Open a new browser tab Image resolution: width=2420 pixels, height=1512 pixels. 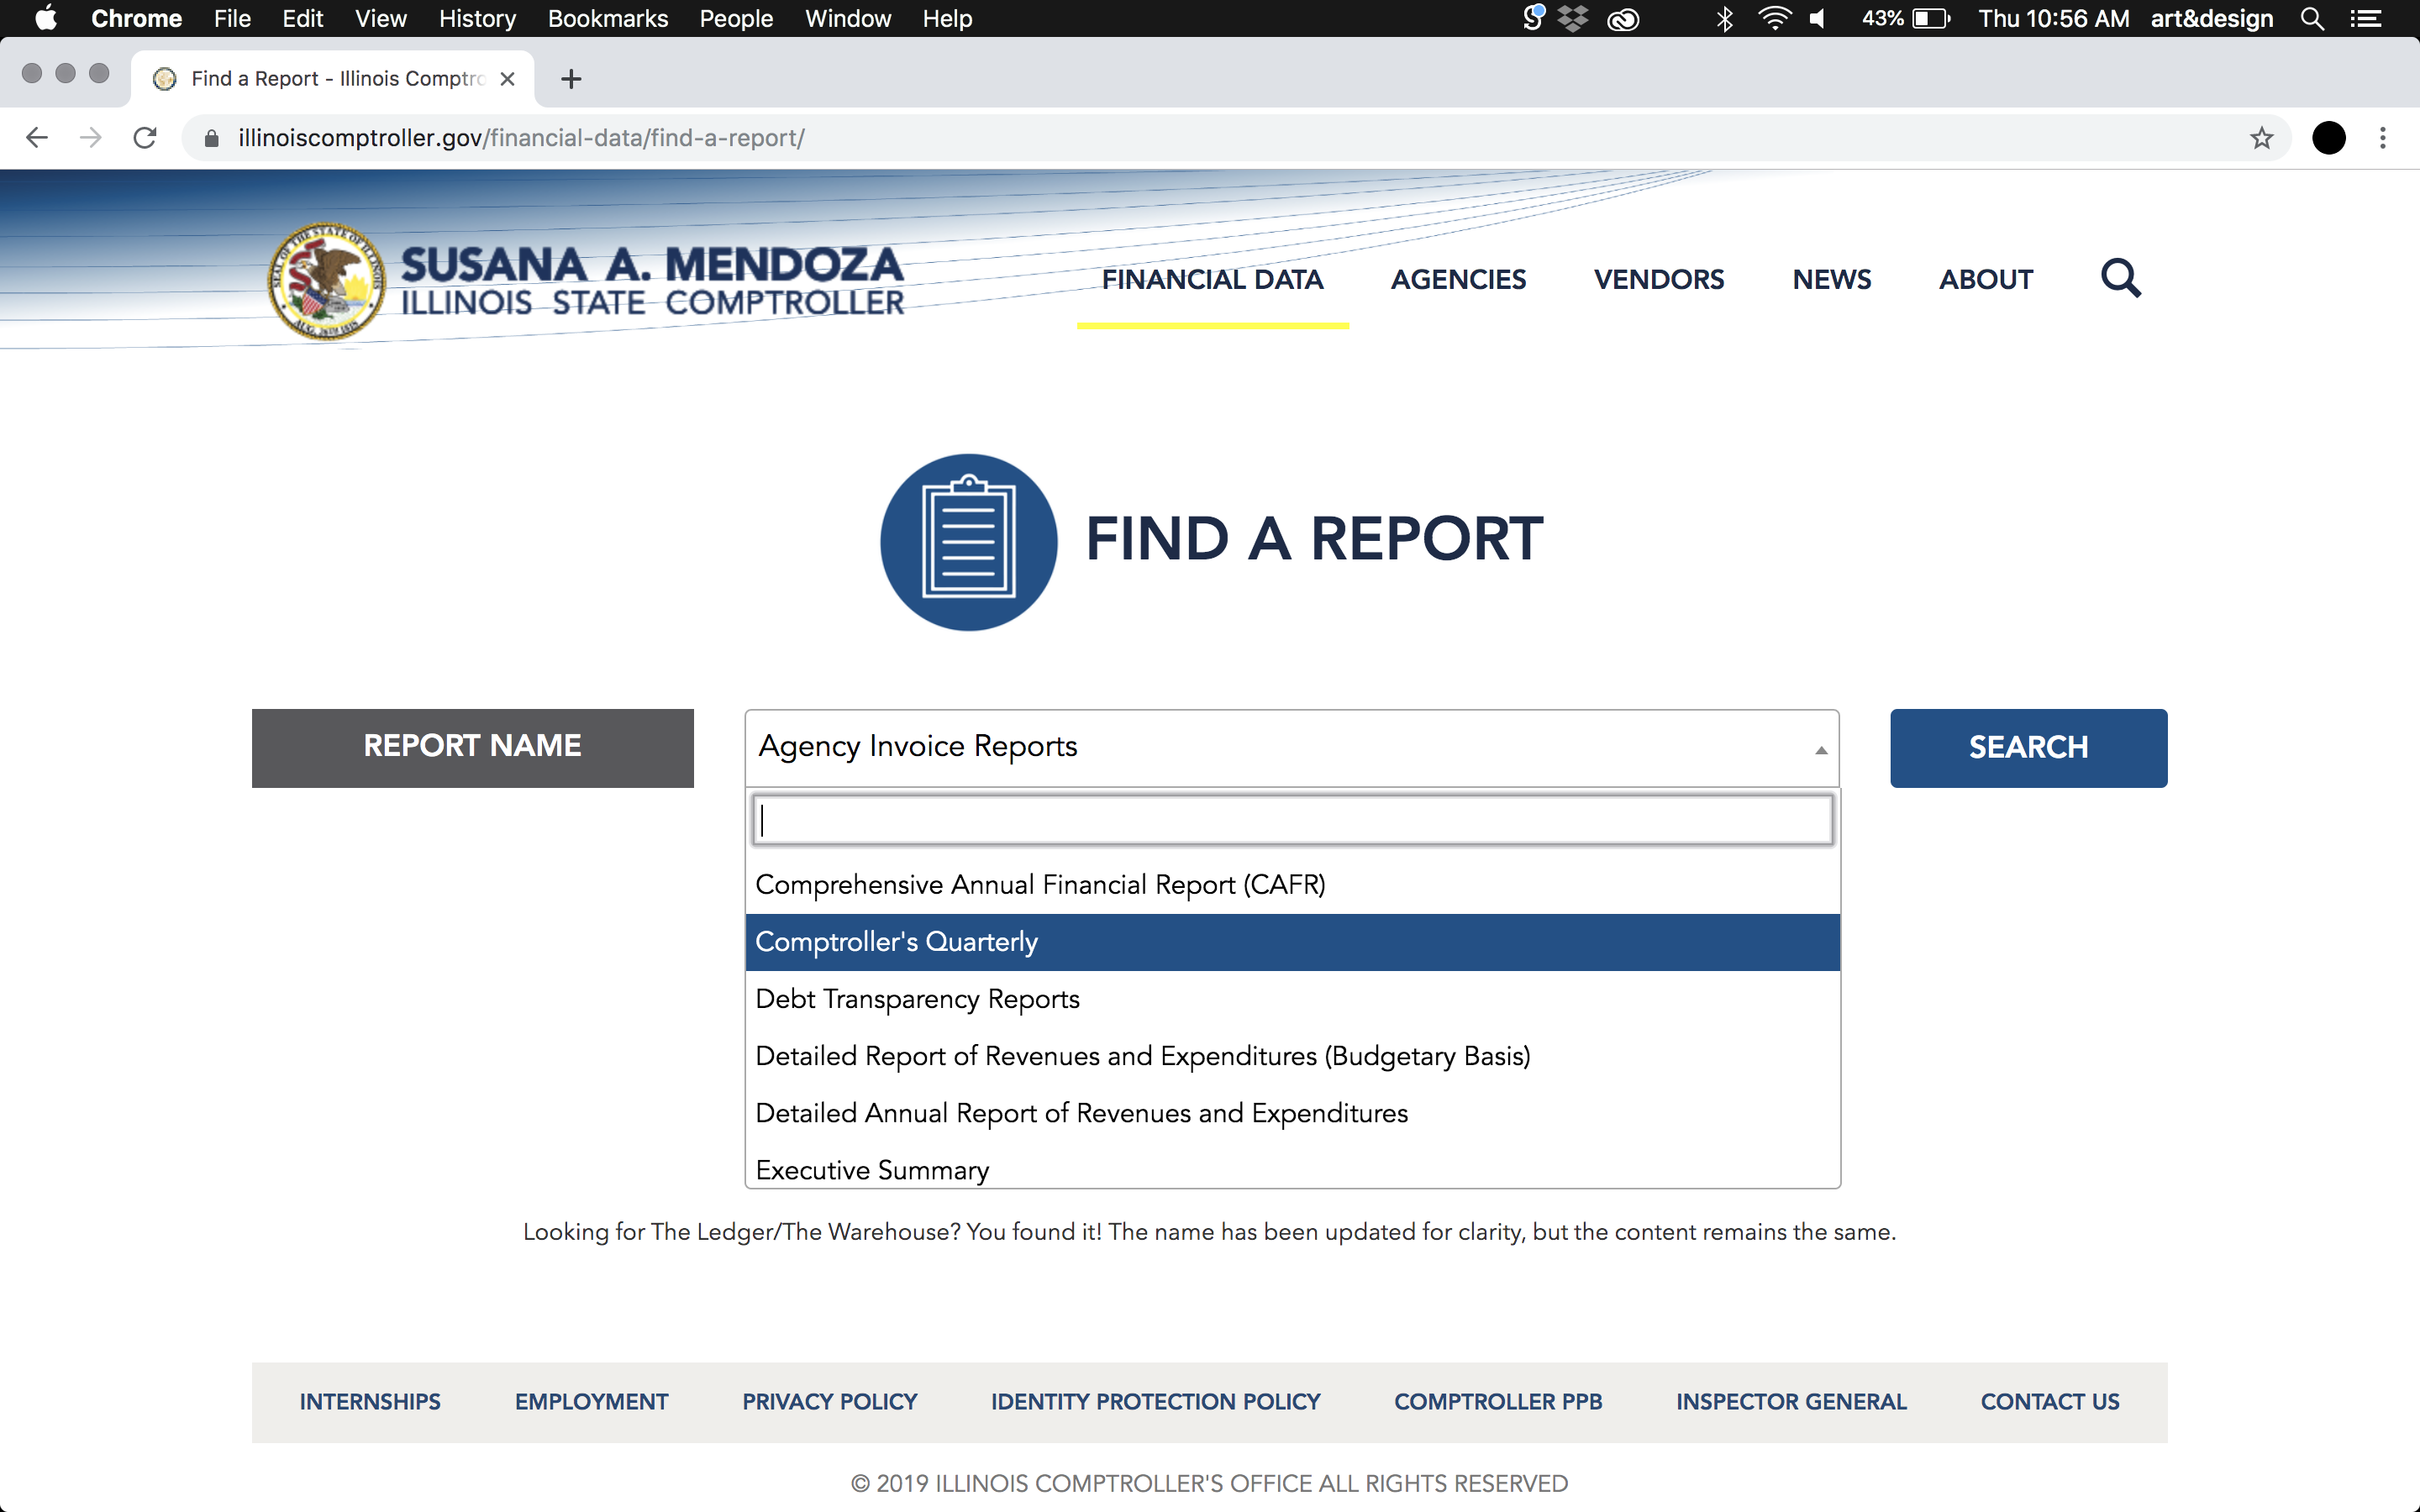coord(571,79)
